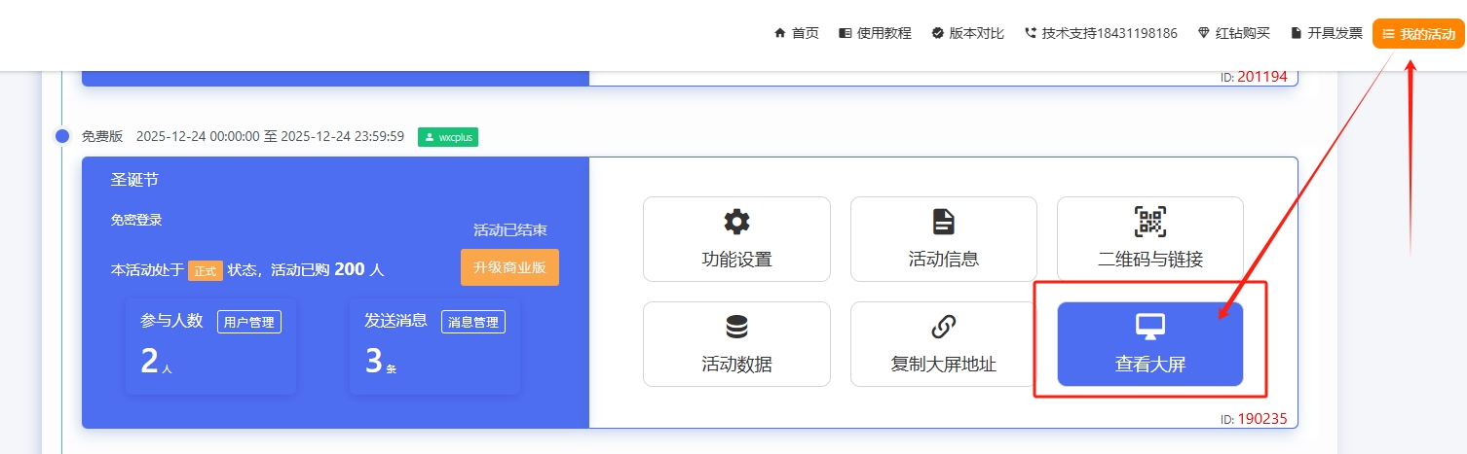
Task: Click the 升级商业版 upgrade button
Action: [509, 267]
